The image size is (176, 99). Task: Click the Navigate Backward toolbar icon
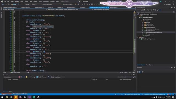(x=3, y=4)
